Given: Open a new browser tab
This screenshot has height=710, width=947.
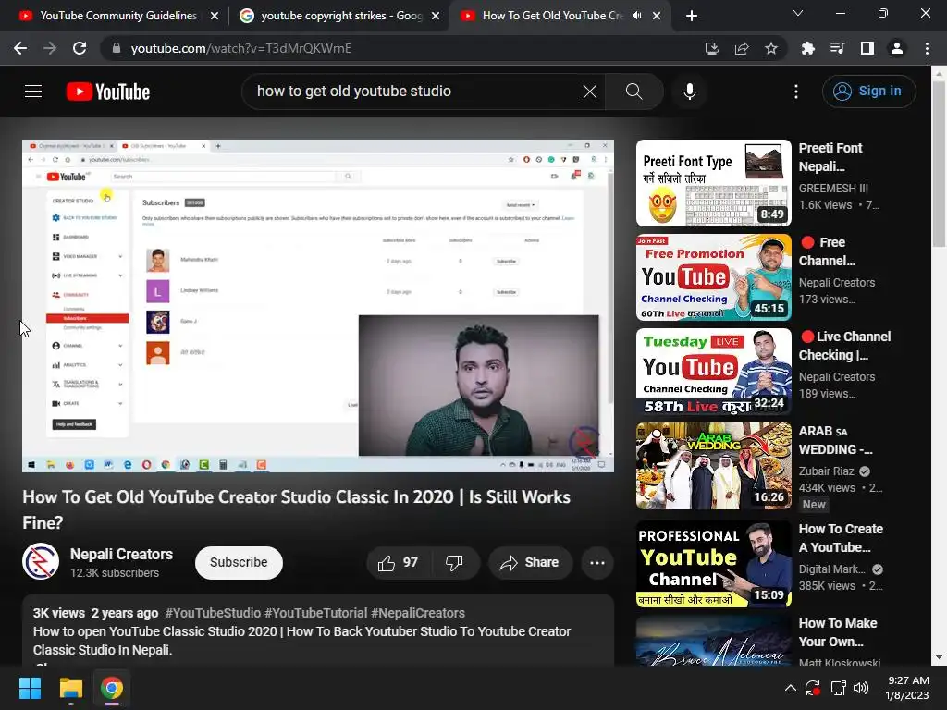Looking at the screenshot, I should click(692, 16).
